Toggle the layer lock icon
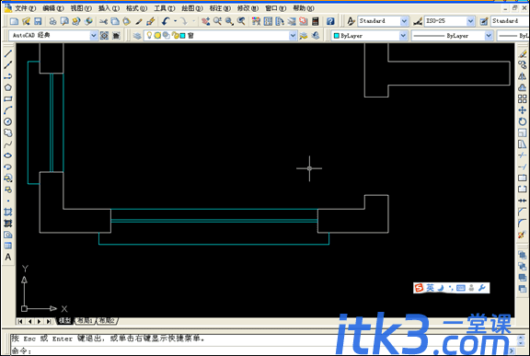Viewport: 530px width, 356px height. coord(175,35)
